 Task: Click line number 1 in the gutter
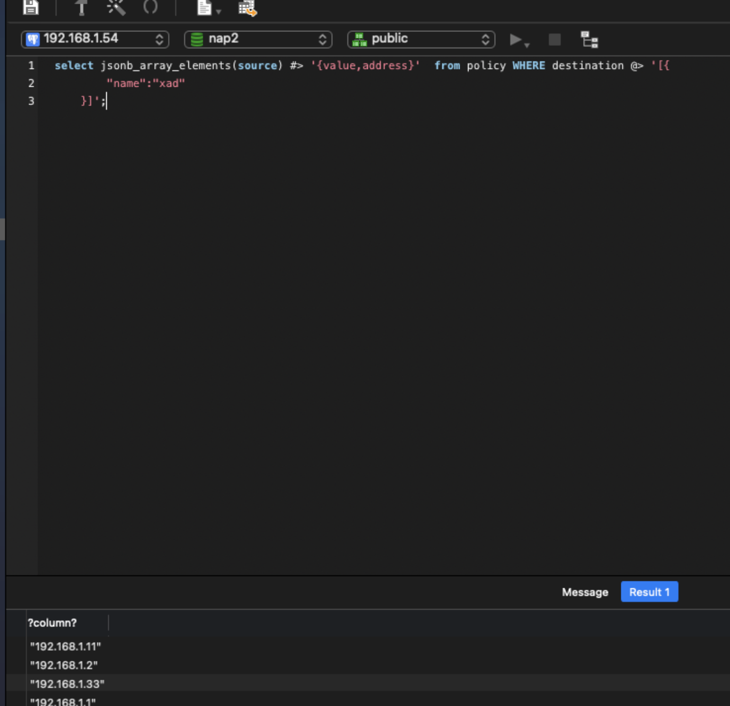tap(31, 66)
